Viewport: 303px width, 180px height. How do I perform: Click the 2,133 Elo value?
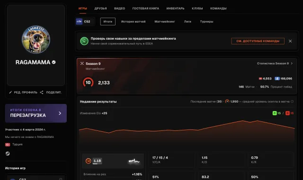pyautogui.click(x=104, y=83)
